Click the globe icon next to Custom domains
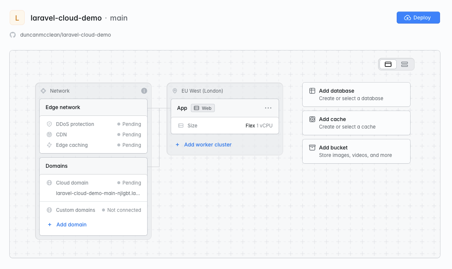Viewport: 452px width, 269px height. coord(49,210)
